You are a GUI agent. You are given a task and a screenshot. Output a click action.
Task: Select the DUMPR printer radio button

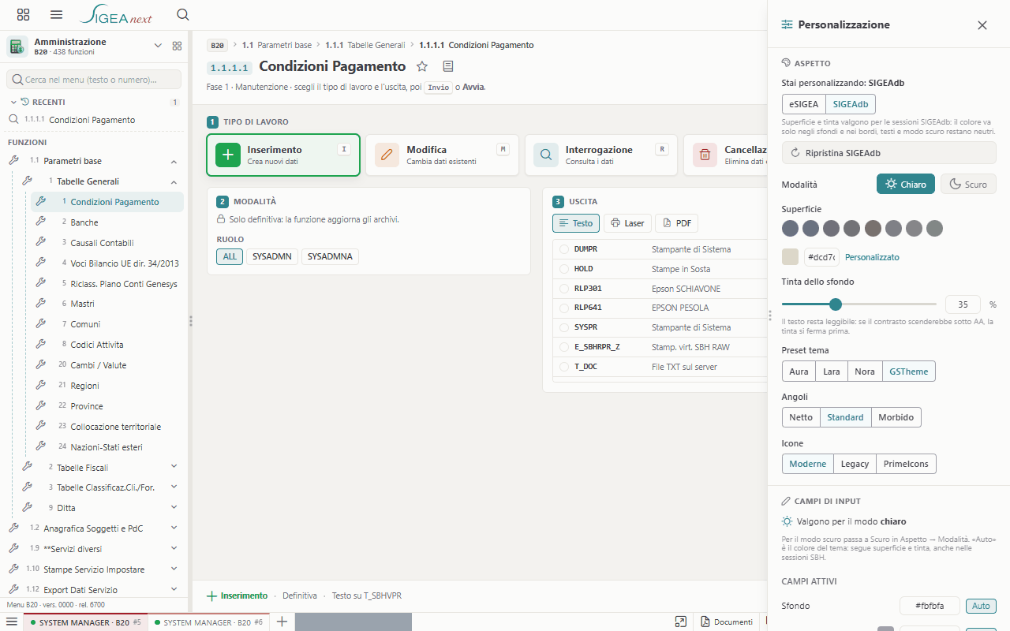click(564, 249)
